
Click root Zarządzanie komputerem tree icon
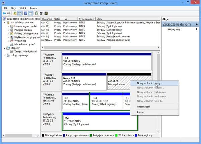pos(4,19)
